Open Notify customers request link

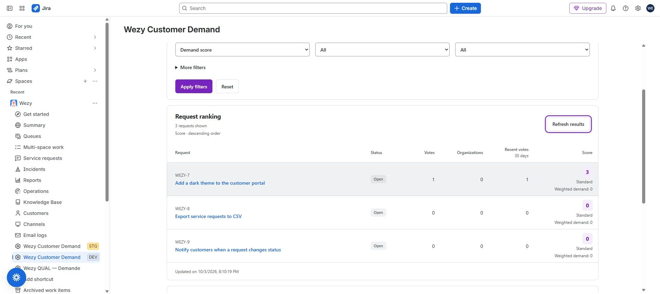tap(228, 250)
